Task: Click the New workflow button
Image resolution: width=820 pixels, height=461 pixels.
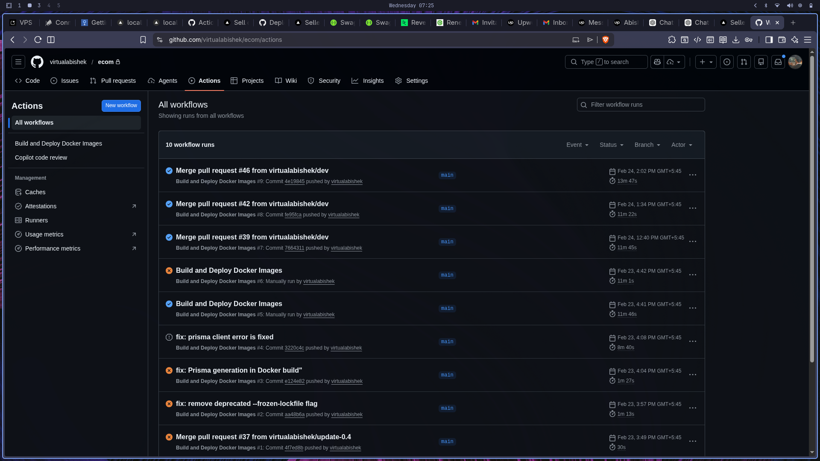Action: (121, 105)
